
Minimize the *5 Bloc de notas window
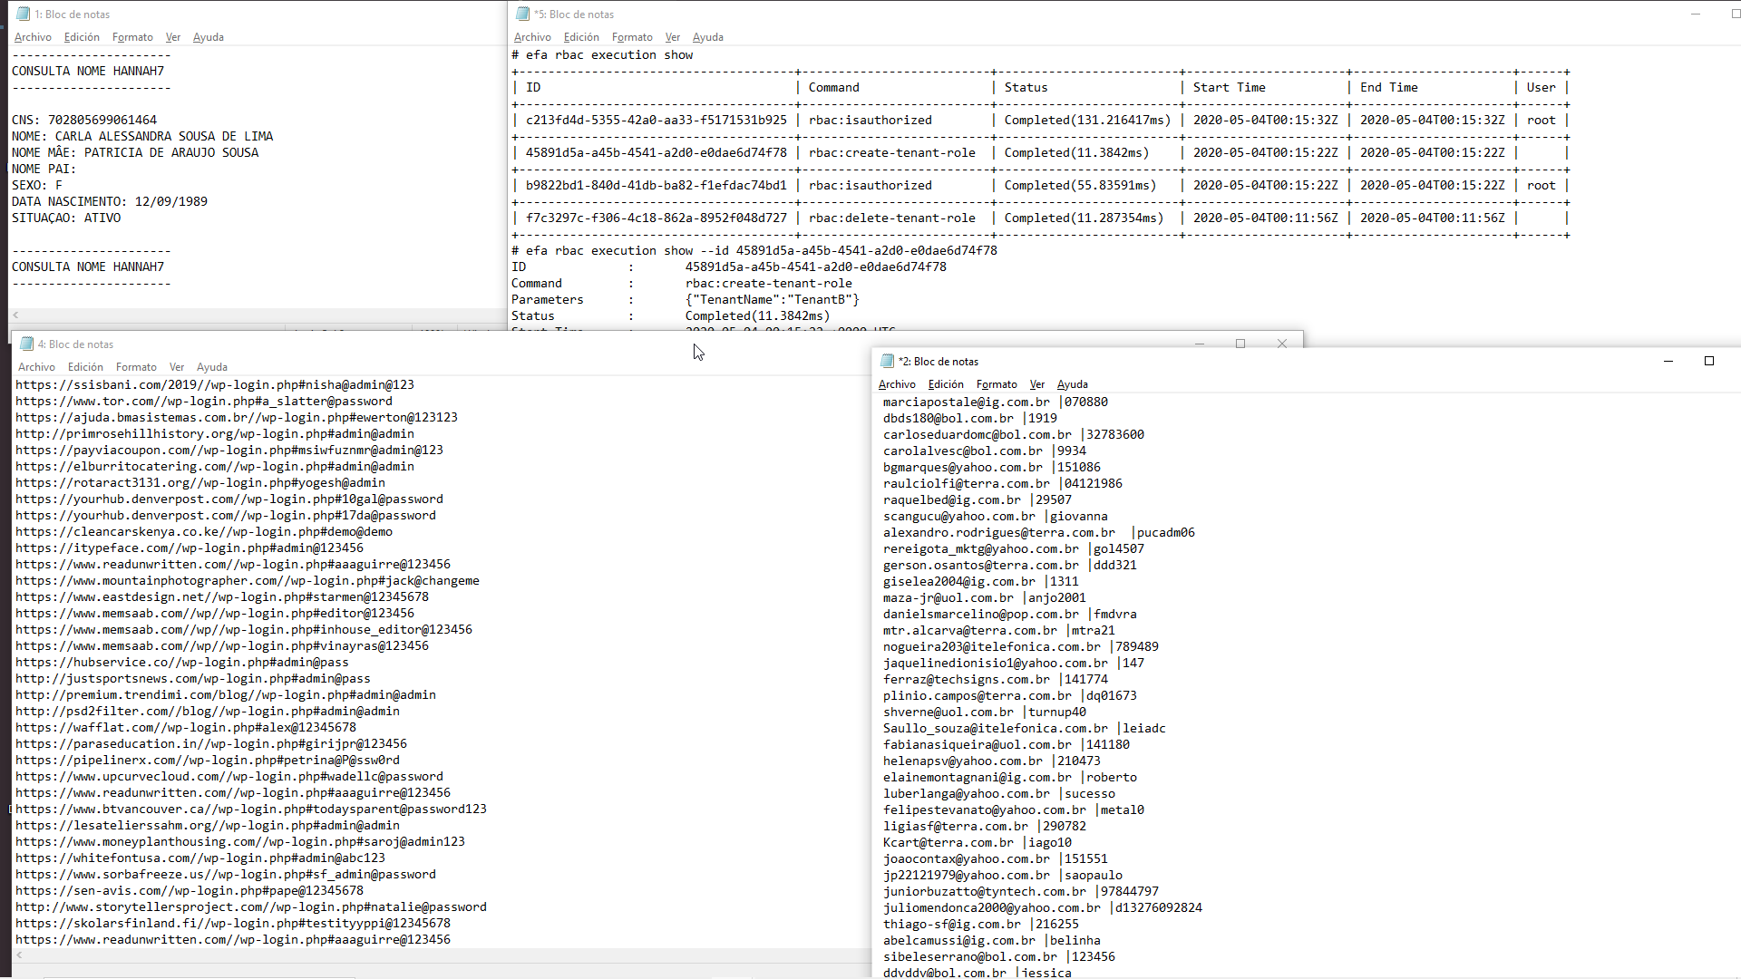(1696, 14)
